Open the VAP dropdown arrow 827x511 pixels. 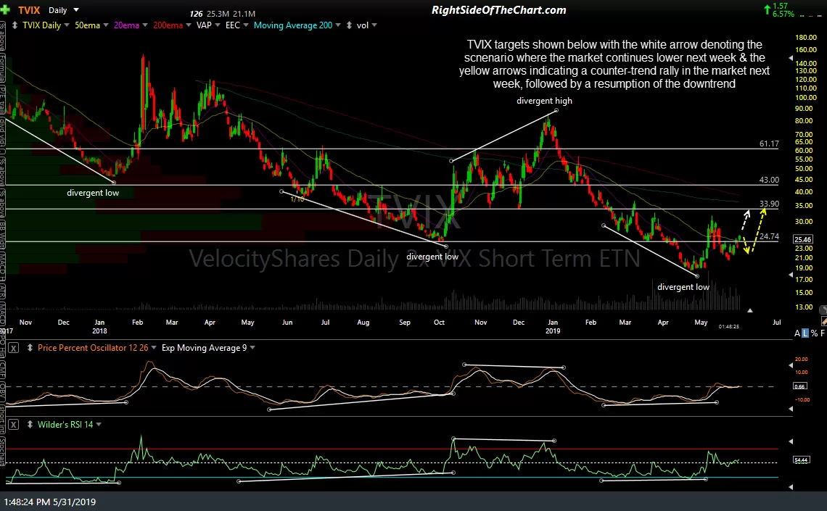tap(218, 25)
